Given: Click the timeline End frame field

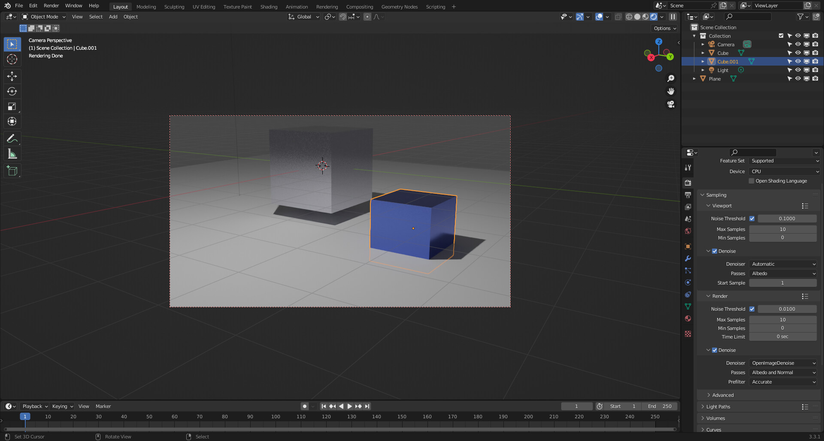Looking at the screenshot, I should click(660, 406).
